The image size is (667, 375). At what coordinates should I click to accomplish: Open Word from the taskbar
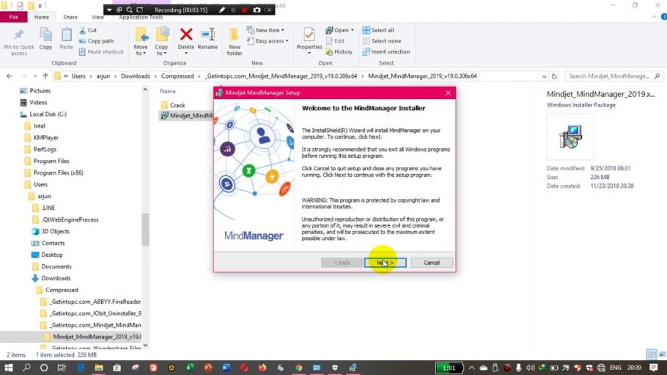click(x=226, y=368)
